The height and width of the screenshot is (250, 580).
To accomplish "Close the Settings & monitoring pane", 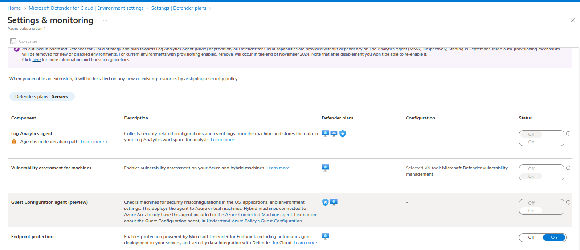I will [572, 20].
